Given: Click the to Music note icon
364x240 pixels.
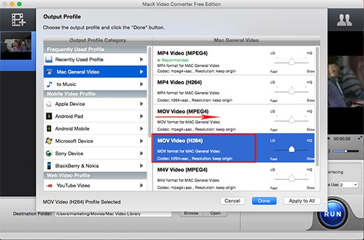Looking at the screenshot, I should coord(49,84).
